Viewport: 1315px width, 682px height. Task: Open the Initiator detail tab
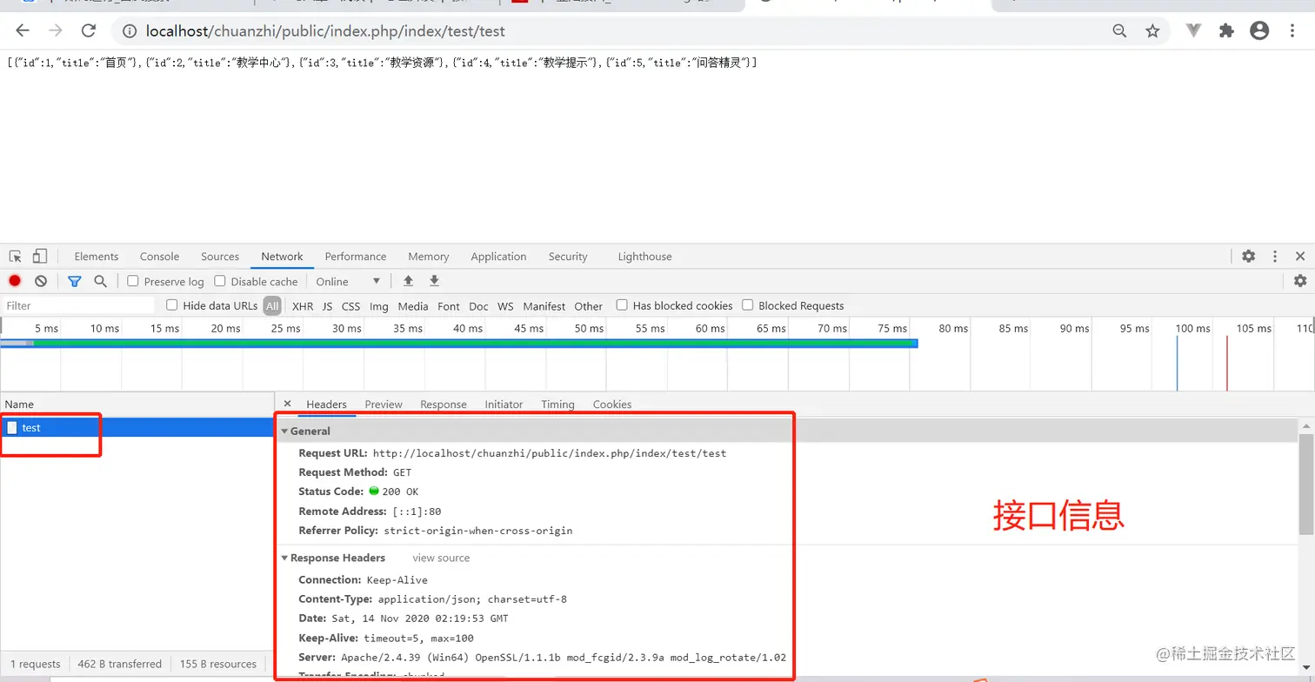point(504,405)
